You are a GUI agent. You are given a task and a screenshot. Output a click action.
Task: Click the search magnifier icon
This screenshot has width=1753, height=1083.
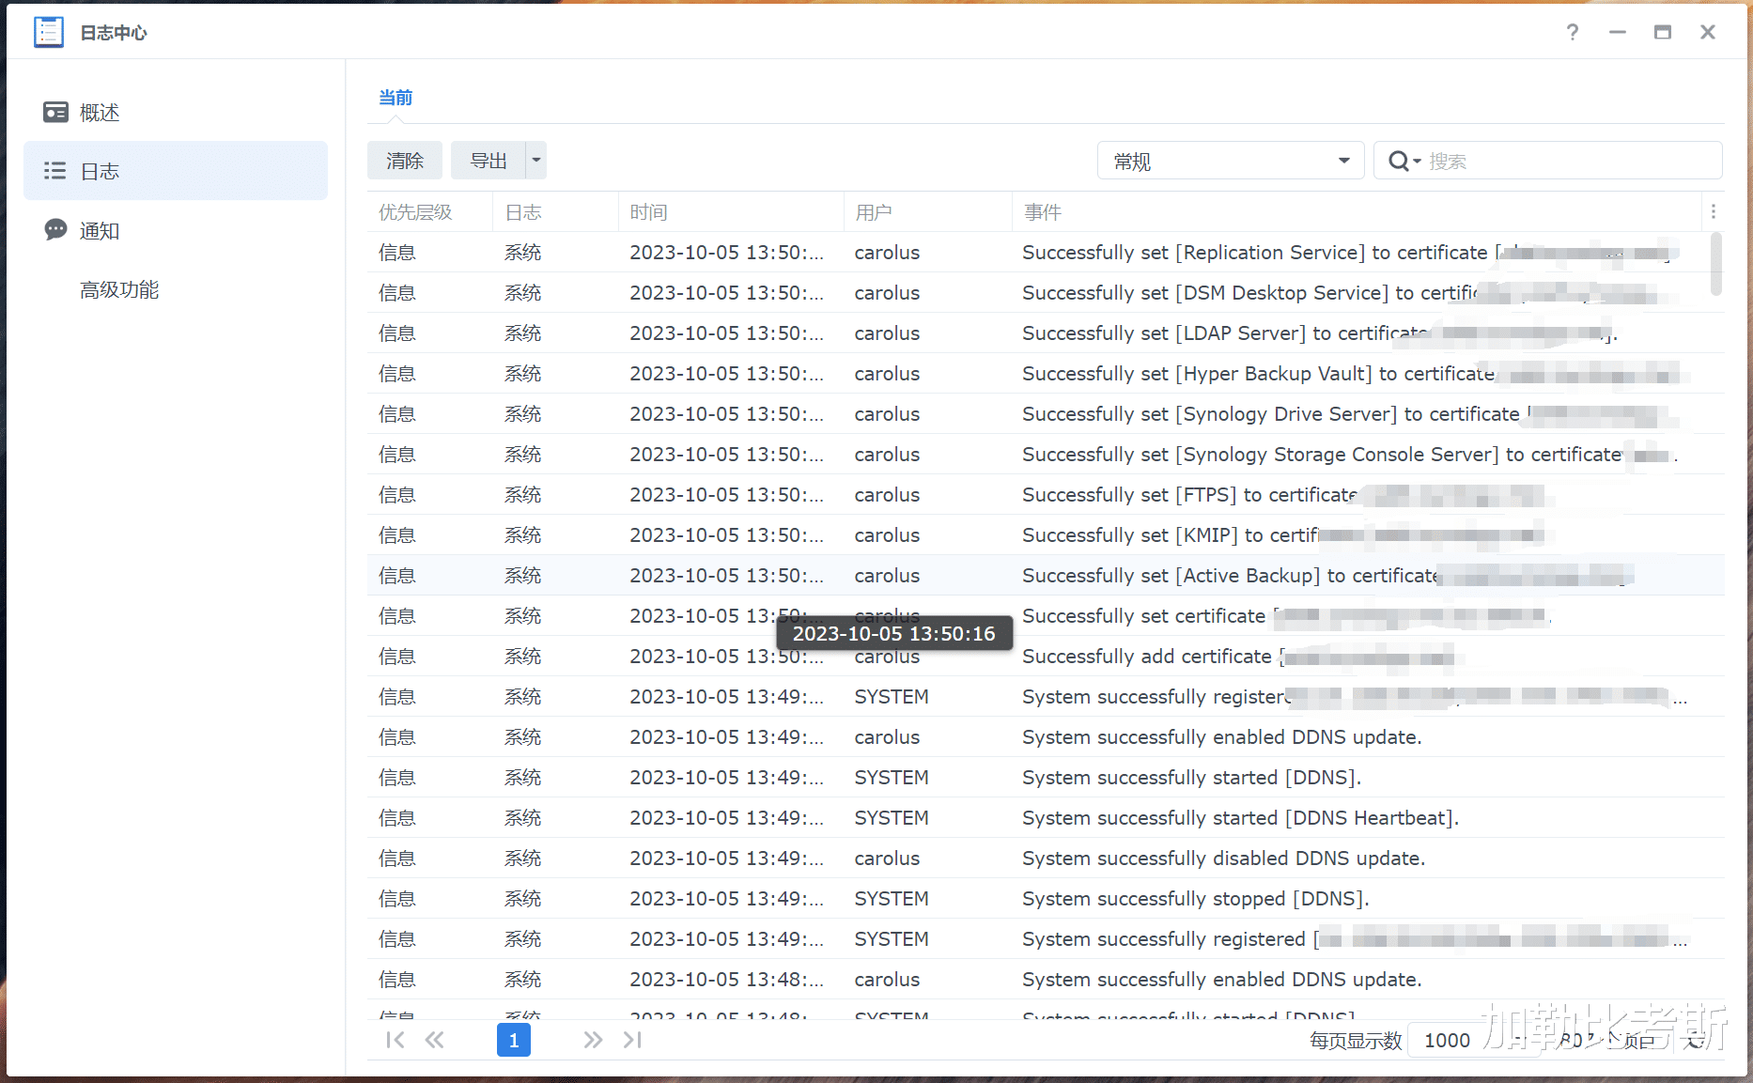click(x=1400, y=162)
